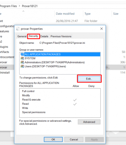Screen dimensions: 126x145
Task: Select the SYSTEM user icon
Action: (22, 58)
